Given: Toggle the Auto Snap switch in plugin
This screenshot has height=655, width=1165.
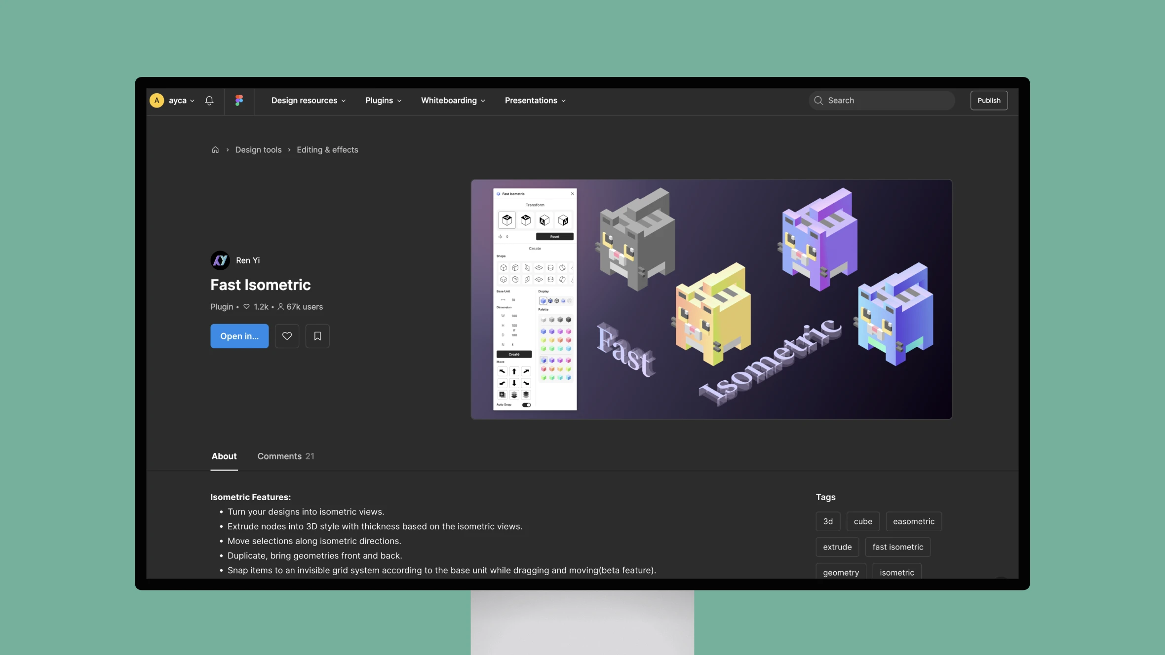Looking at the screenshot, I should coord(528,406).
